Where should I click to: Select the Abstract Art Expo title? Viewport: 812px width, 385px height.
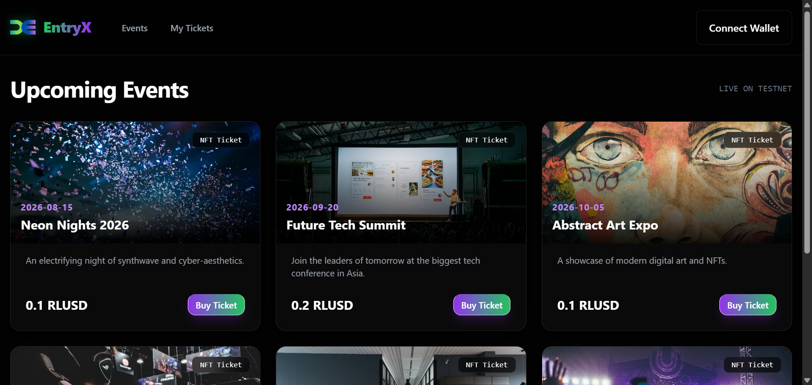[605, 225]
